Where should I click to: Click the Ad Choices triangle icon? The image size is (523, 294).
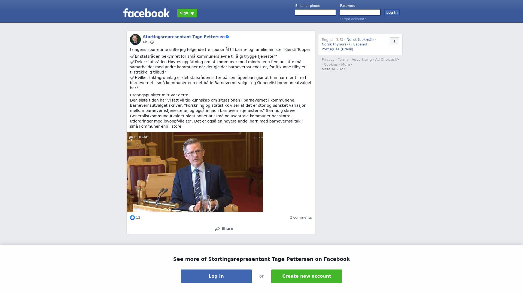(x=397, y=59)
